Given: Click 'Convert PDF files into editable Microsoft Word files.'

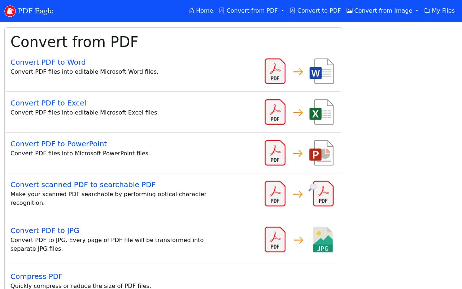Looking at the screenshot, I should [84, 72].
